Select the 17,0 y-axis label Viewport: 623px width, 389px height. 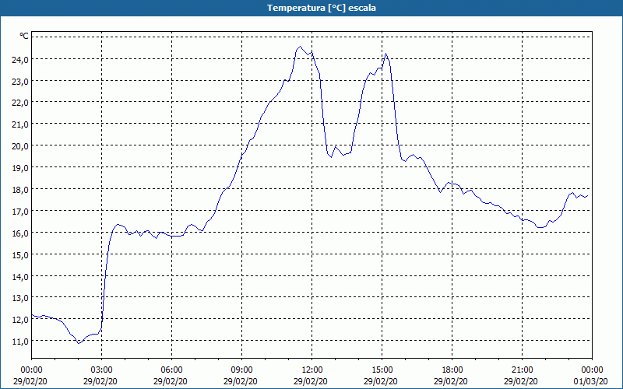(20, 211)
